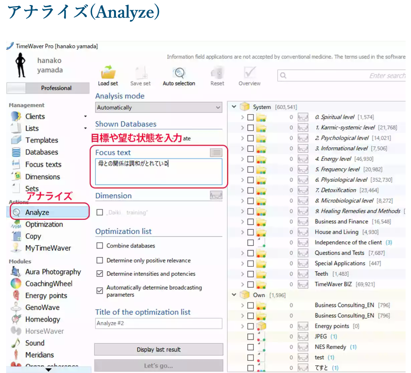
Task: Click the Load set folder icon
Action: pos(108,73)
